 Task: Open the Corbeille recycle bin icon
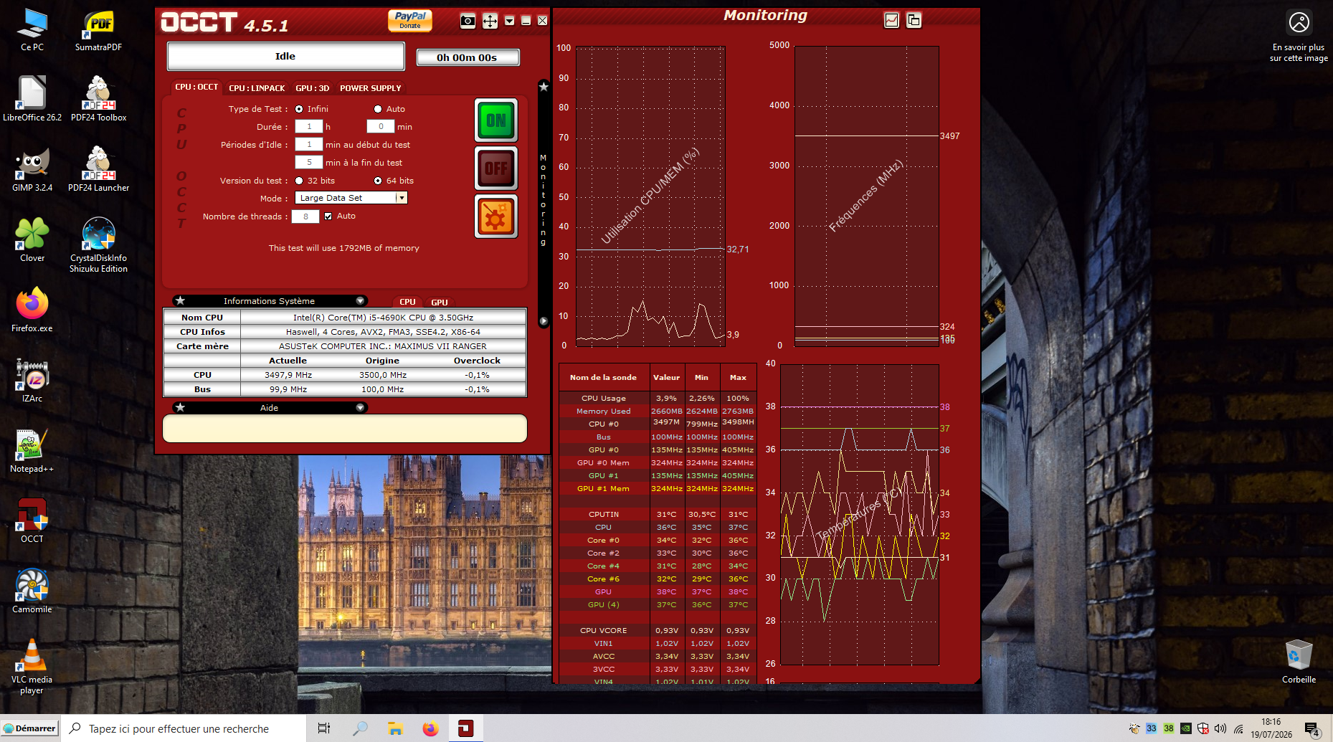click(x=1299, y=661)
